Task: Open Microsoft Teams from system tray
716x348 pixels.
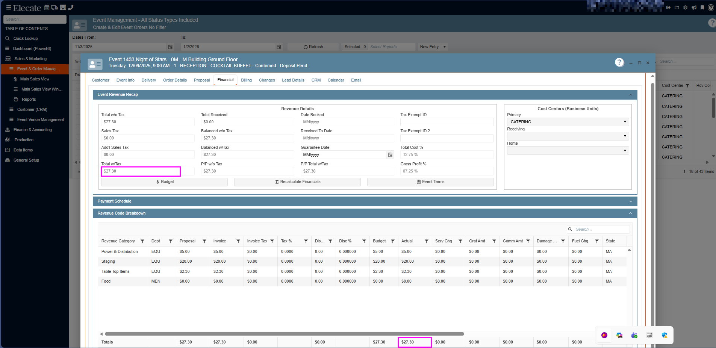Action: point(634,335)
